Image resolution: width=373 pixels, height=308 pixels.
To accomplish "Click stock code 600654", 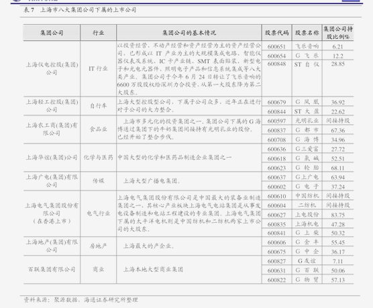I will tap(276, 56).
